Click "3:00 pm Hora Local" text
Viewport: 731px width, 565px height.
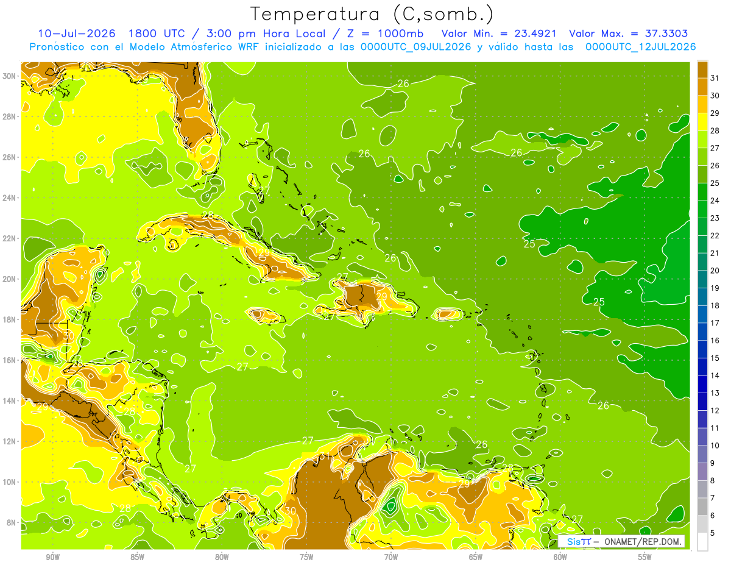(266, 34)
